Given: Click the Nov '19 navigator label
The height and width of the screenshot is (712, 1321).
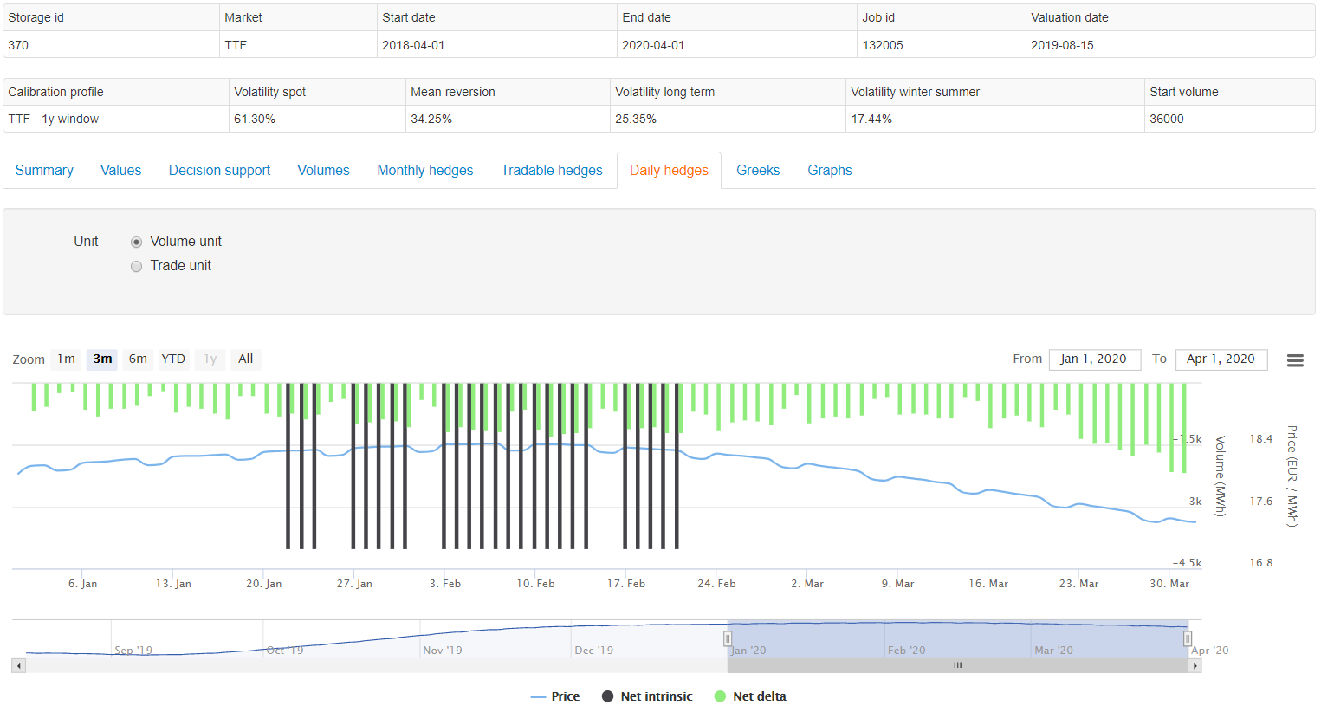Looking at the screenshot, I should (x=443, y=651).
